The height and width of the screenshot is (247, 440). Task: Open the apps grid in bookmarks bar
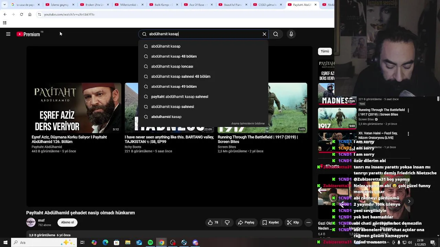pos(4,23)
